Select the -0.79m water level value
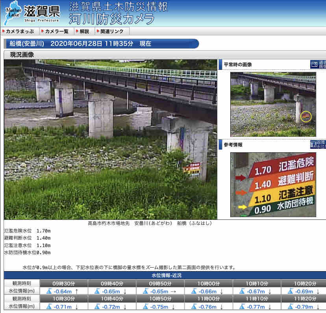The height and width of the screenshot is (313, 326). (x=304, y=307)
